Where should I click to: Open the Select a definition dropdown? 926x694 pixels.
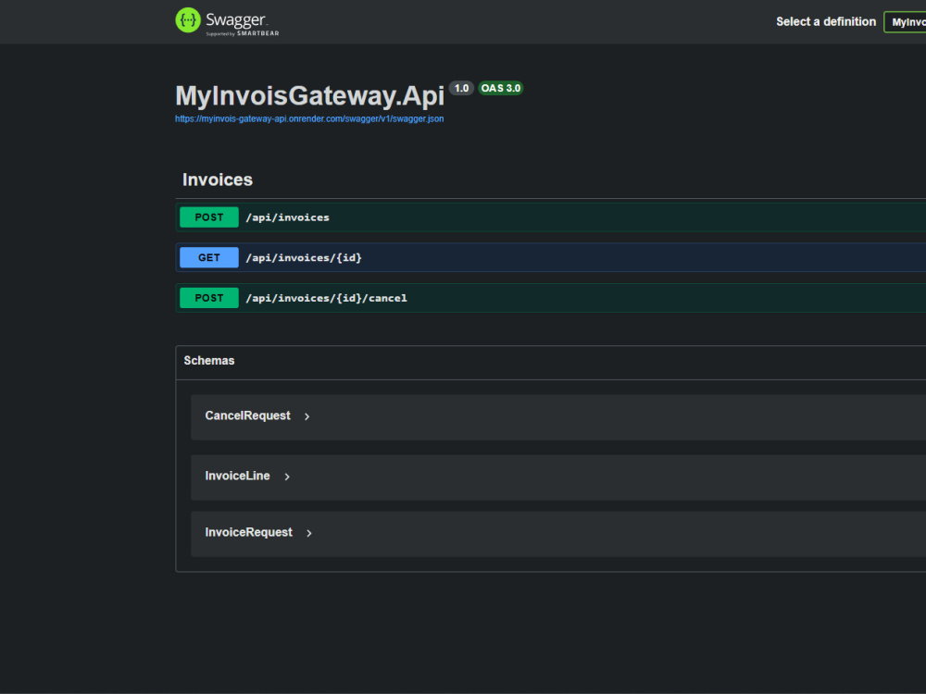point(905,22)
